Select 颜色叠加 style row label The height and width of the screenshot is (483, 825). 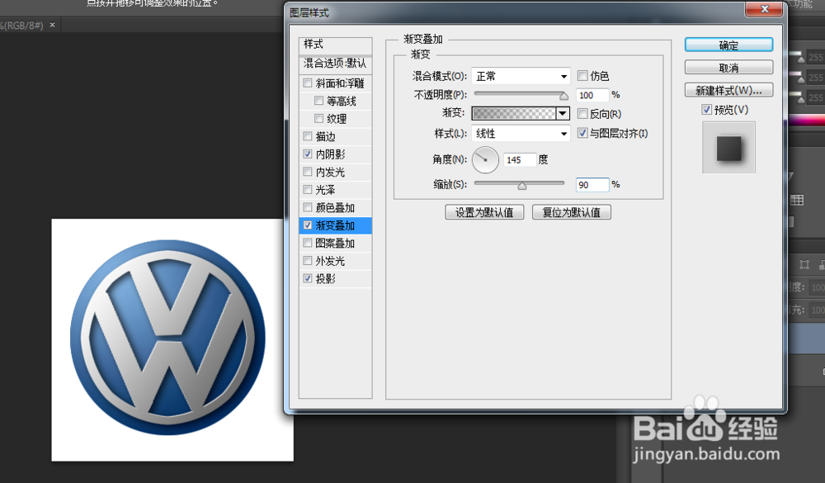(x=335, y=207)
